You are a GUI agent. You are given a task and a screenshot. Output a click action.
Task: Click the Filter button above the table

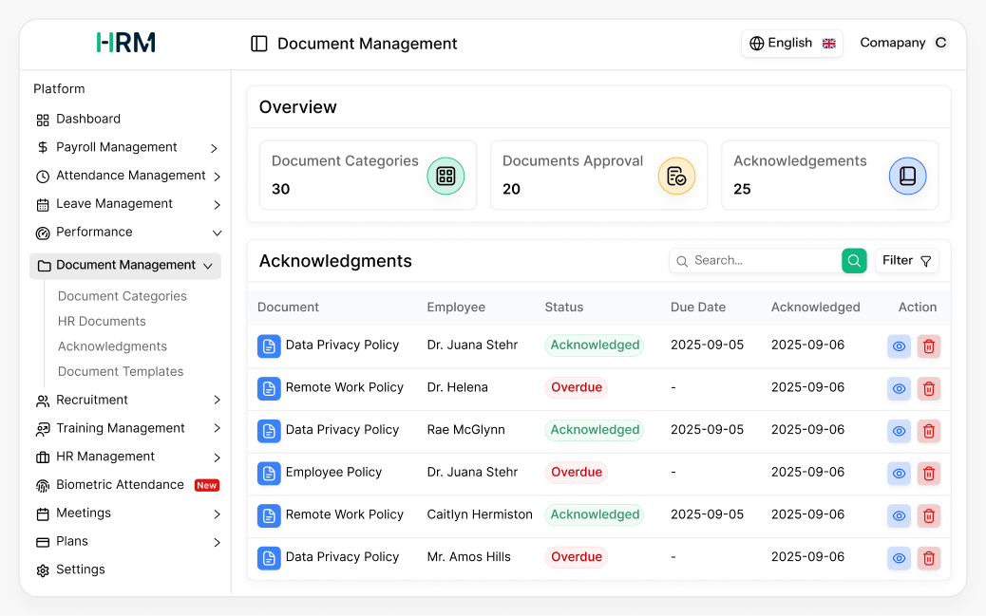point(906,260)
